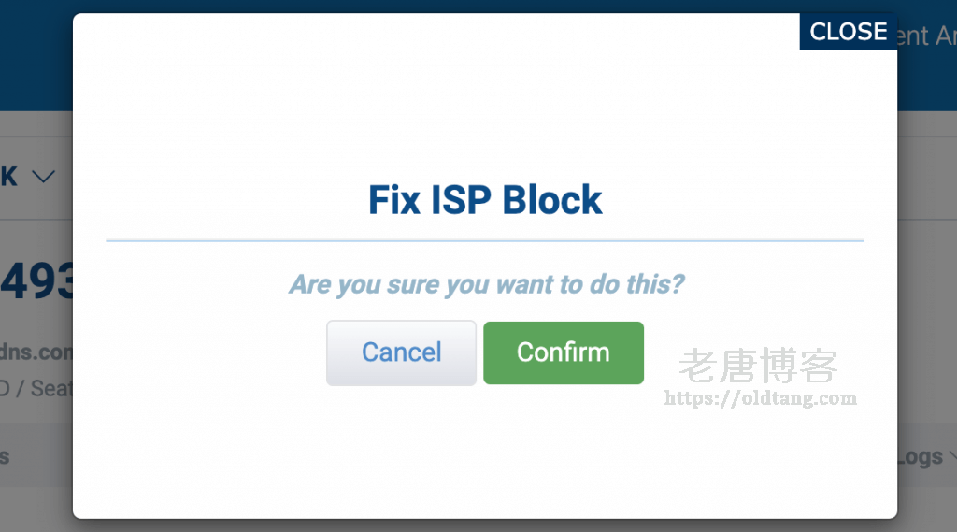Click the partially hidden 493 number
This screenshot has height=532, width=957.
click(37, 281)
